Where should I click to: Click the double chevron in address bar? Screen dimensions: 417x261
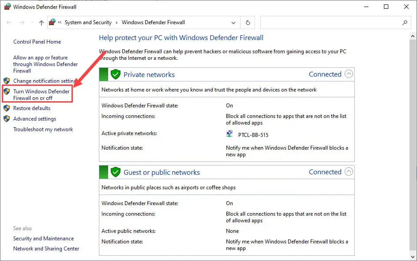coord(60,22)
